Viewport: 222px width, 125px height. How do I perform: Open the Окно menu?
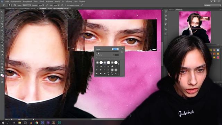click(76, 1)
